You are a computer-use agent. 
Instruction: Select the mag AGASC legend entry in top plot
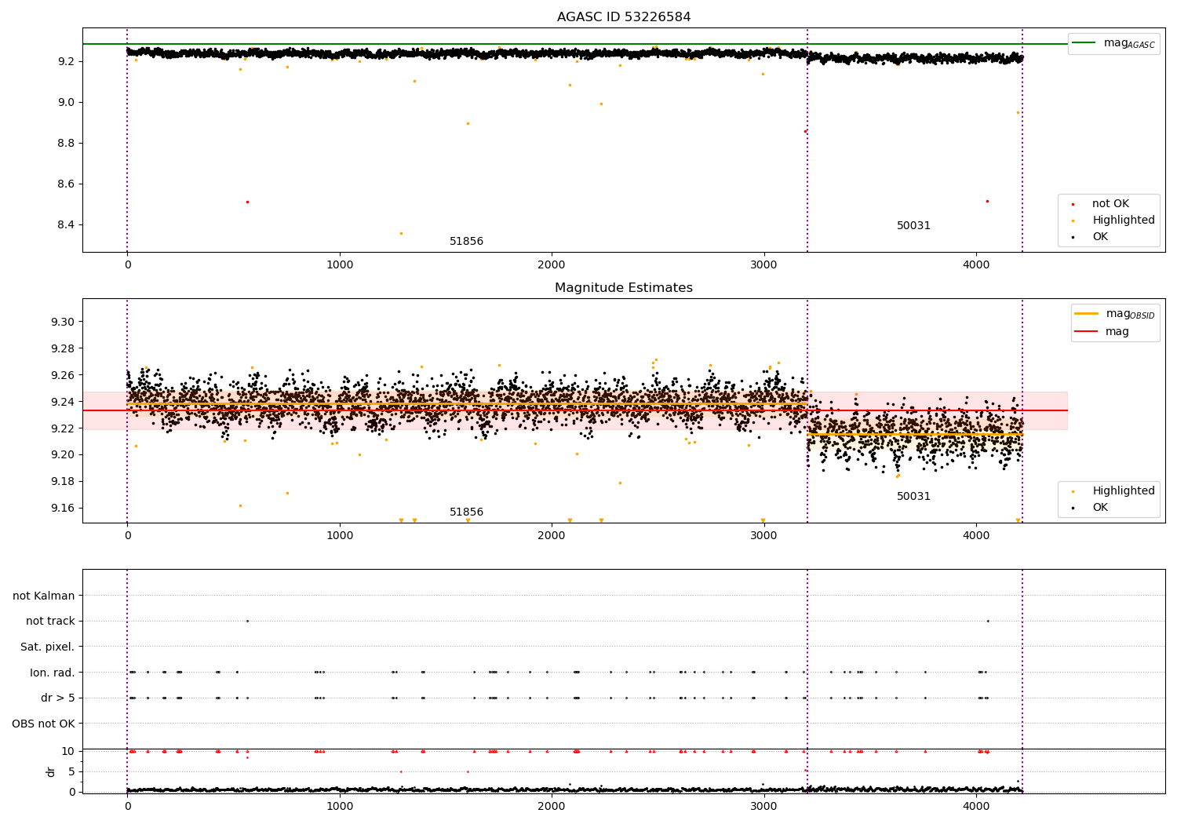click(x=1114, y=43)
